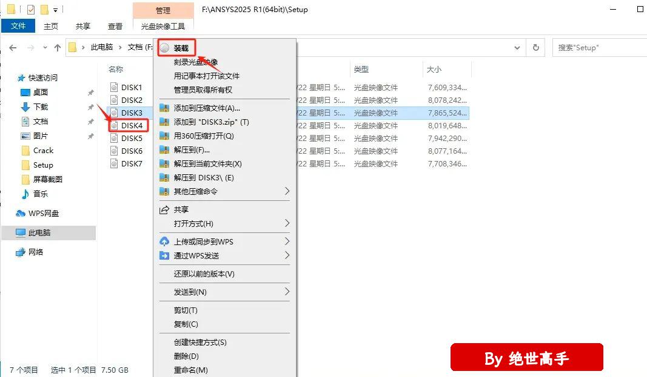The image size is (647, 377).
Task: Expand 其他压缩命令 submenu arrow
Action: pyautogui.click(x=287, y=191)
